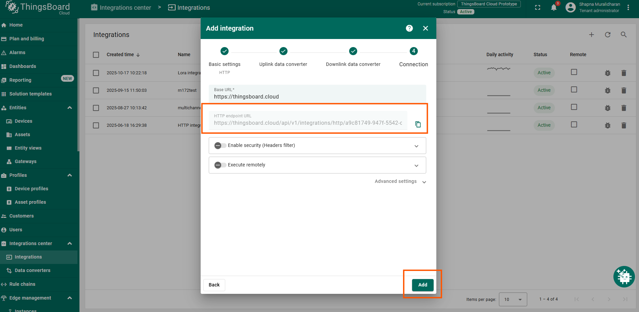Refresh the integrations list
639x312 pixels.
pyautogui.click(x=607, y=35)
